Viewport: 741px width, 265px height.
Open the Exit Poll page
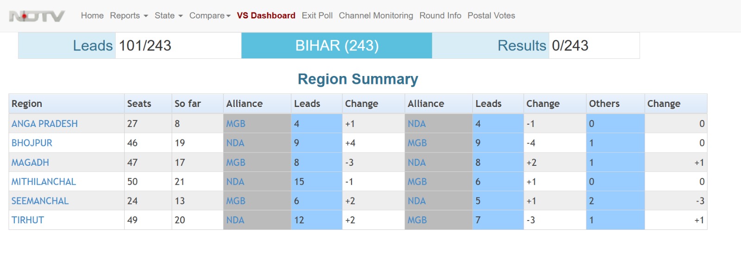(x=317, y=16)
